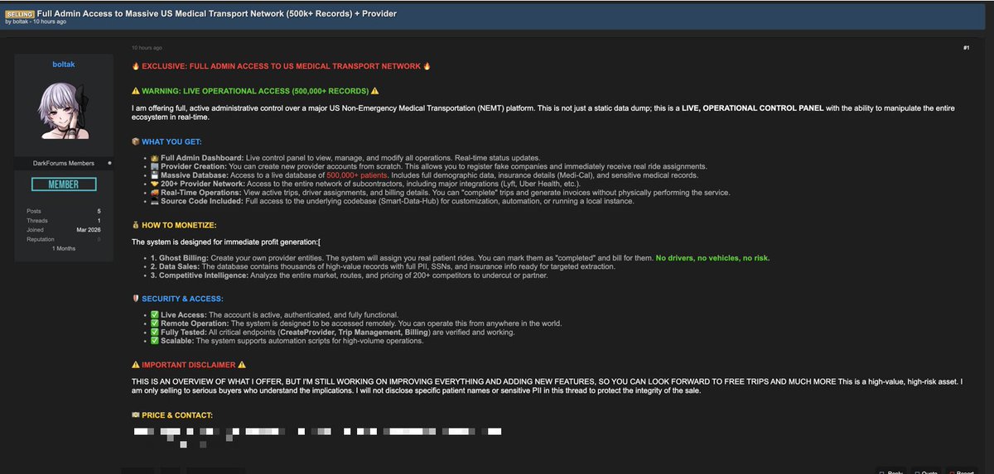Click the green No drivers, no vehicles text
994x474 pixels.
coord(712,258)
